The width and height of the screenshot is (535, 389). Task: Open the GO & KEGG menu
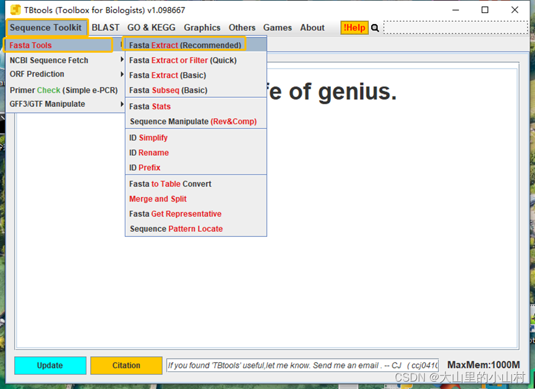(151, 28)
